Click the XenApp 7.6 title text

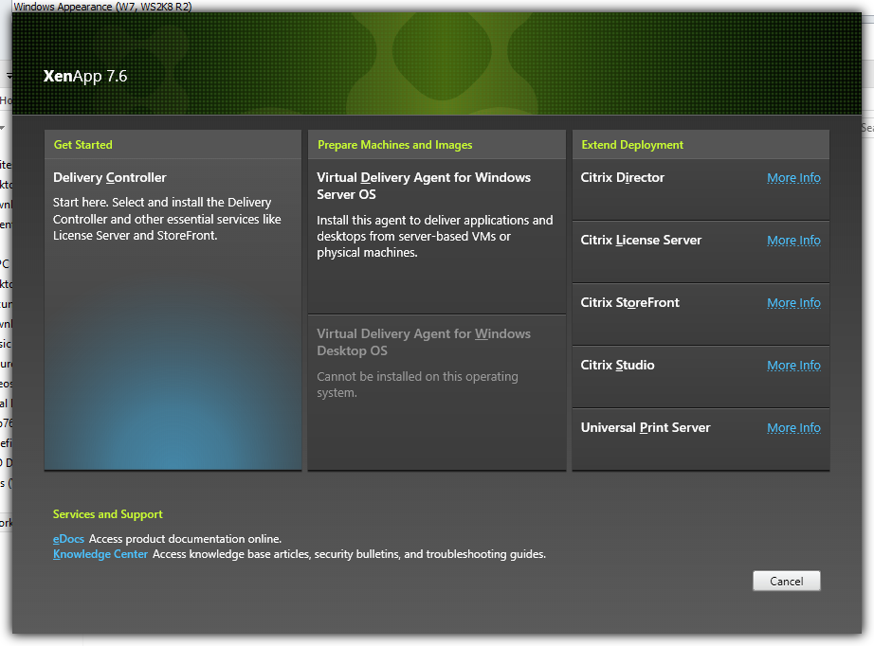85,76
